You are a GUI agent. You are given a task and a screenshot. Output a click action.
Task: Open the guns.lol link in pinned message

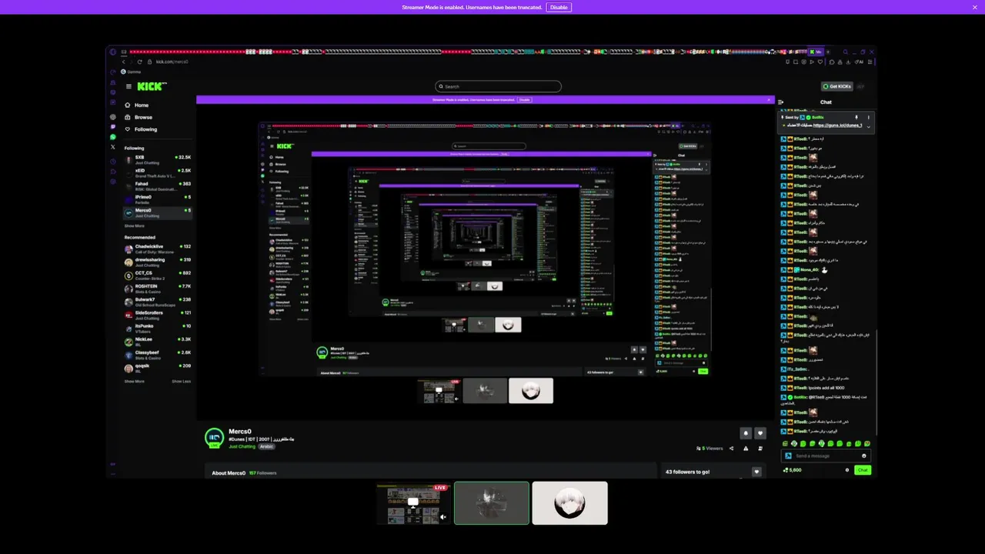tap(837, 125)
